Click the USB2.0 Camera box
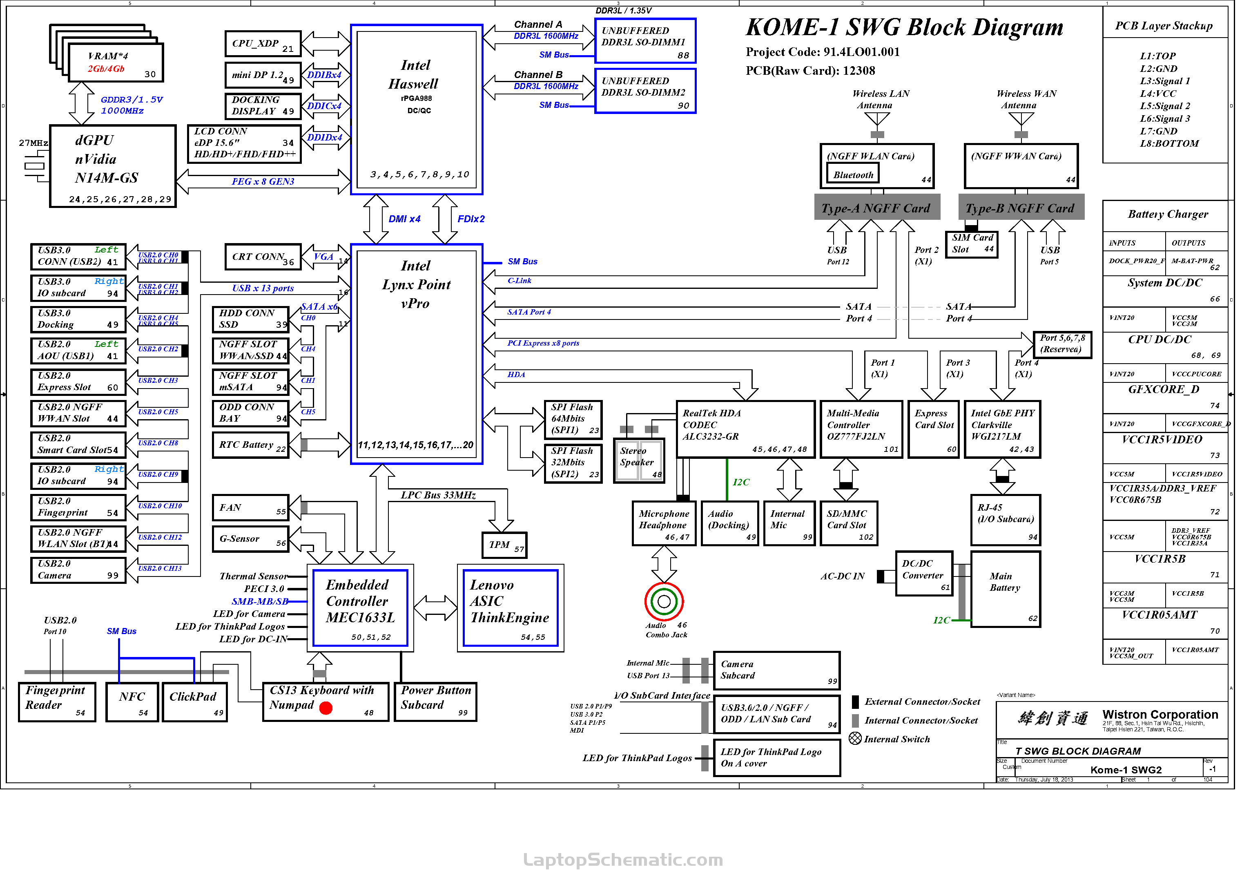The height and width of the screenshot is (878, 1242). coord(78,570)
